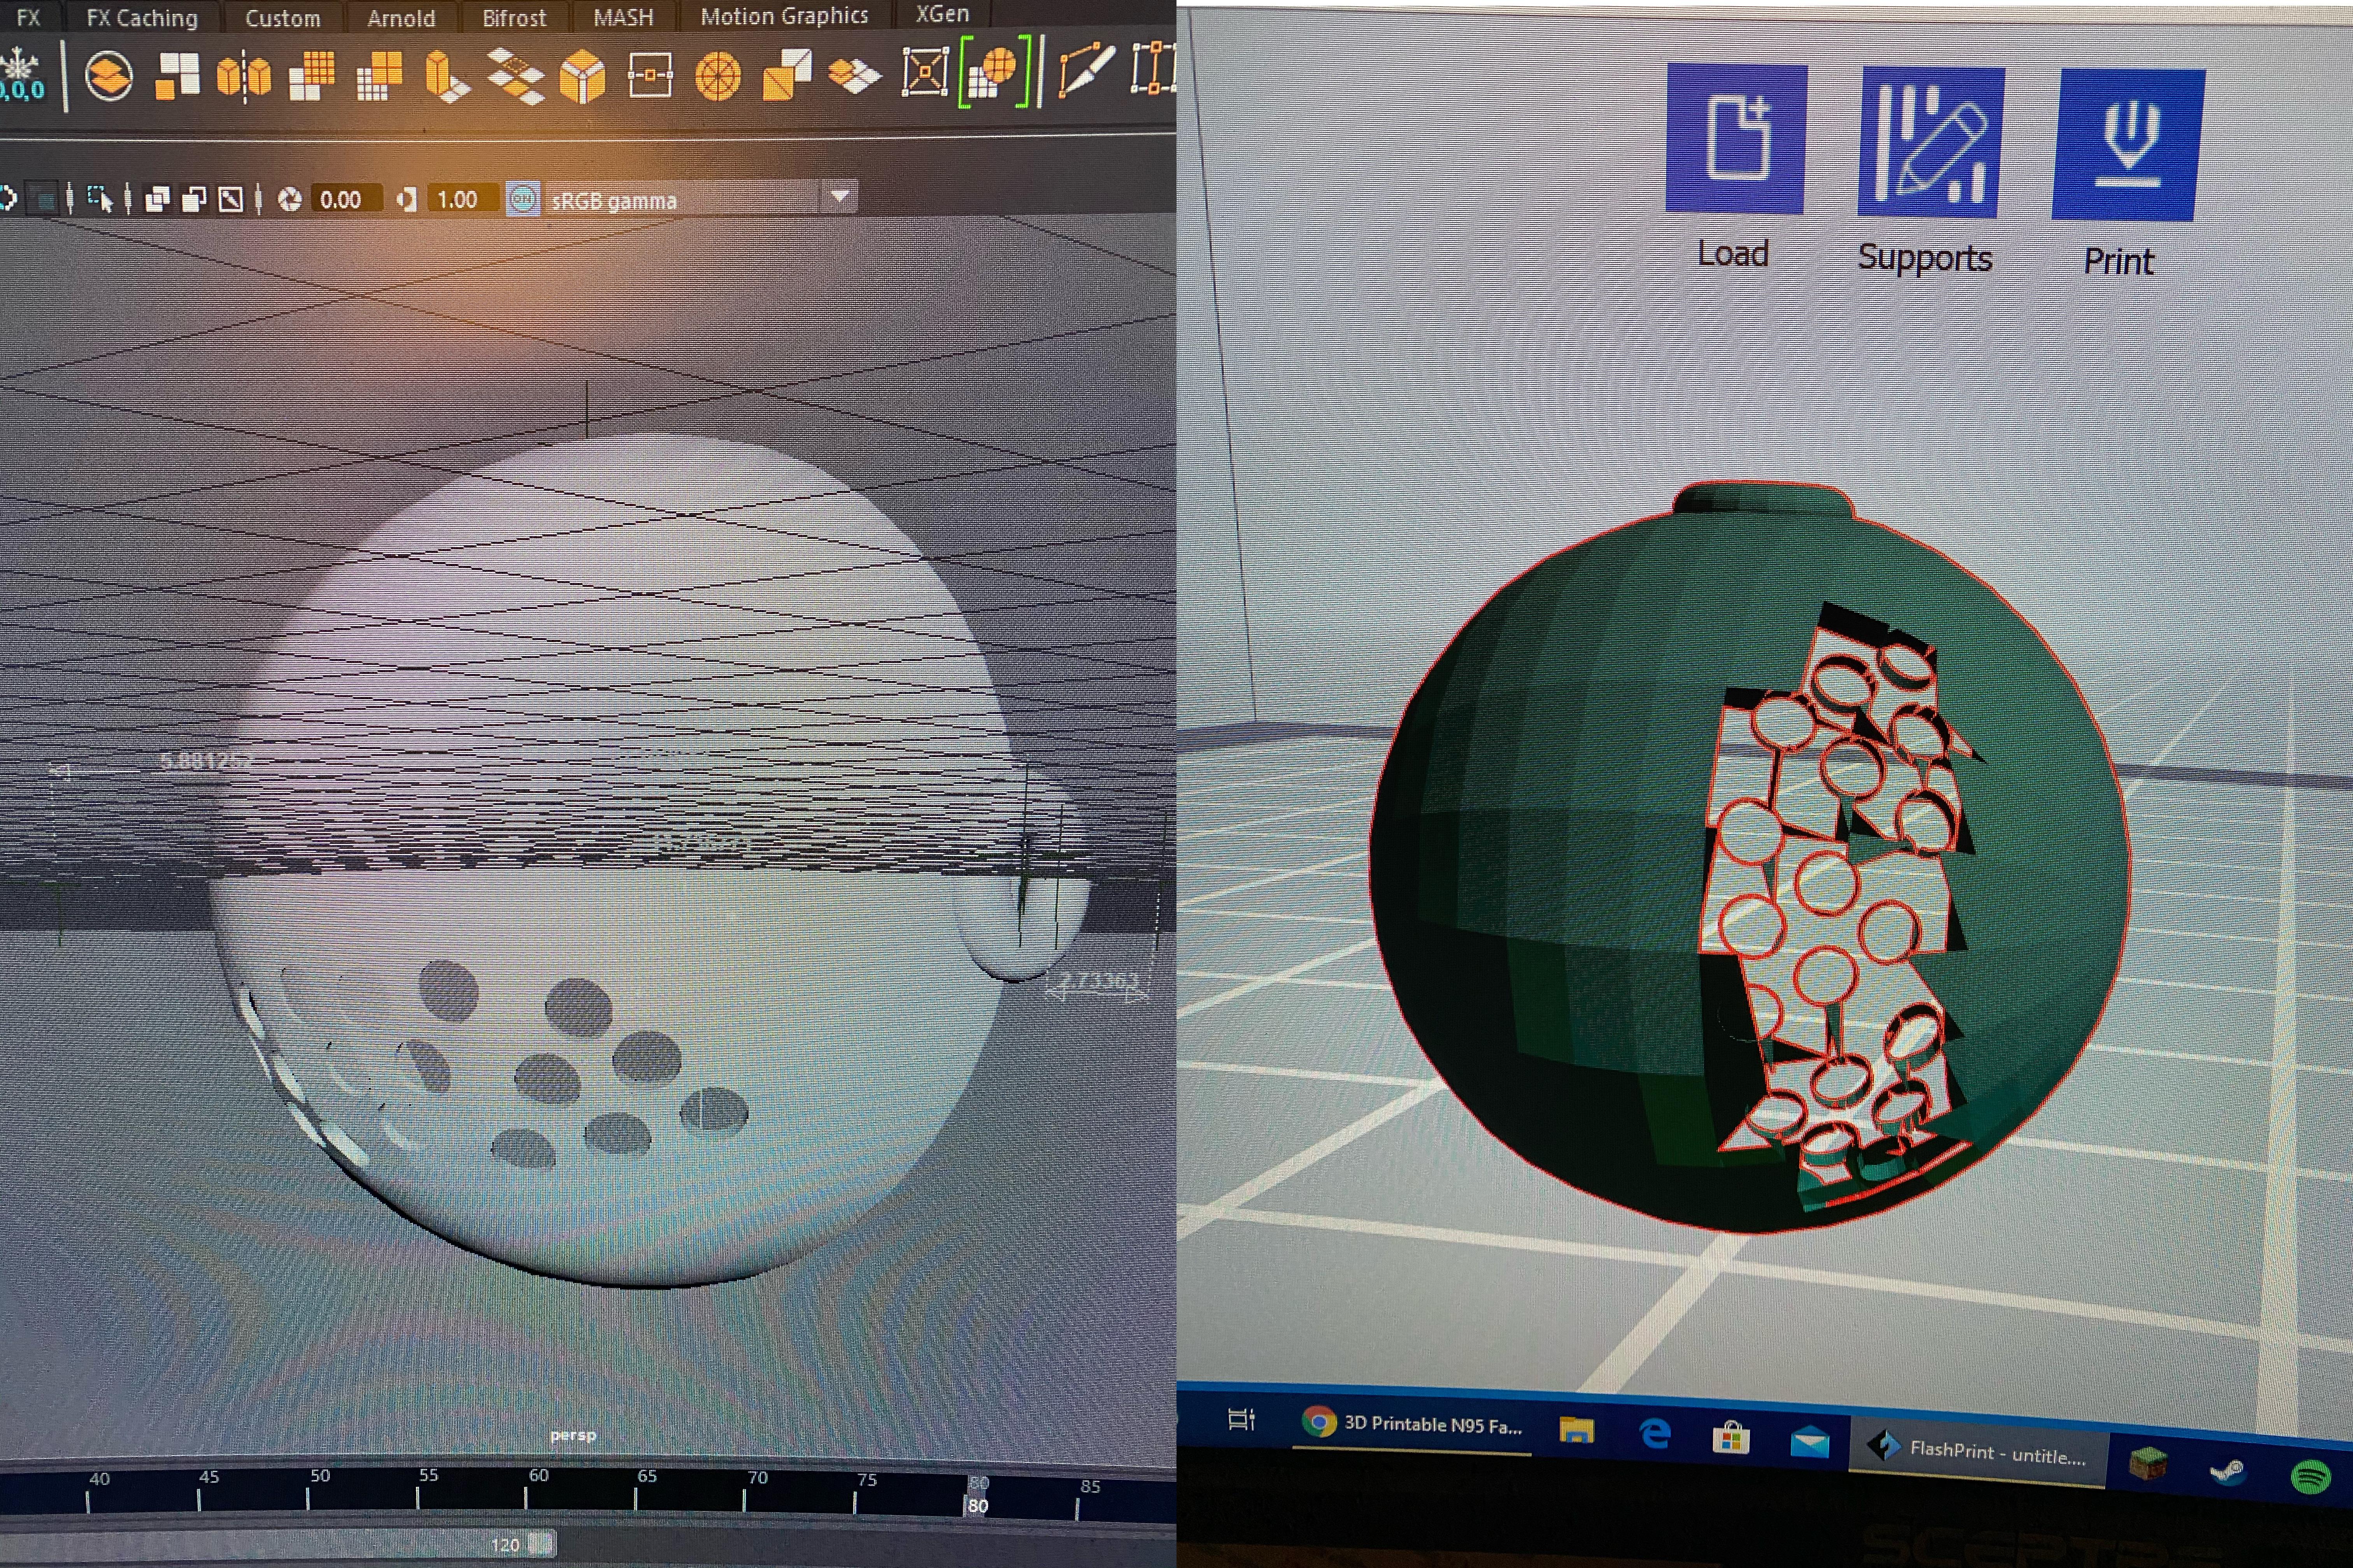The image size is (2353, 1568).
Task: Toggle the isolate select viewport icon
Action: tap(100, 199)
